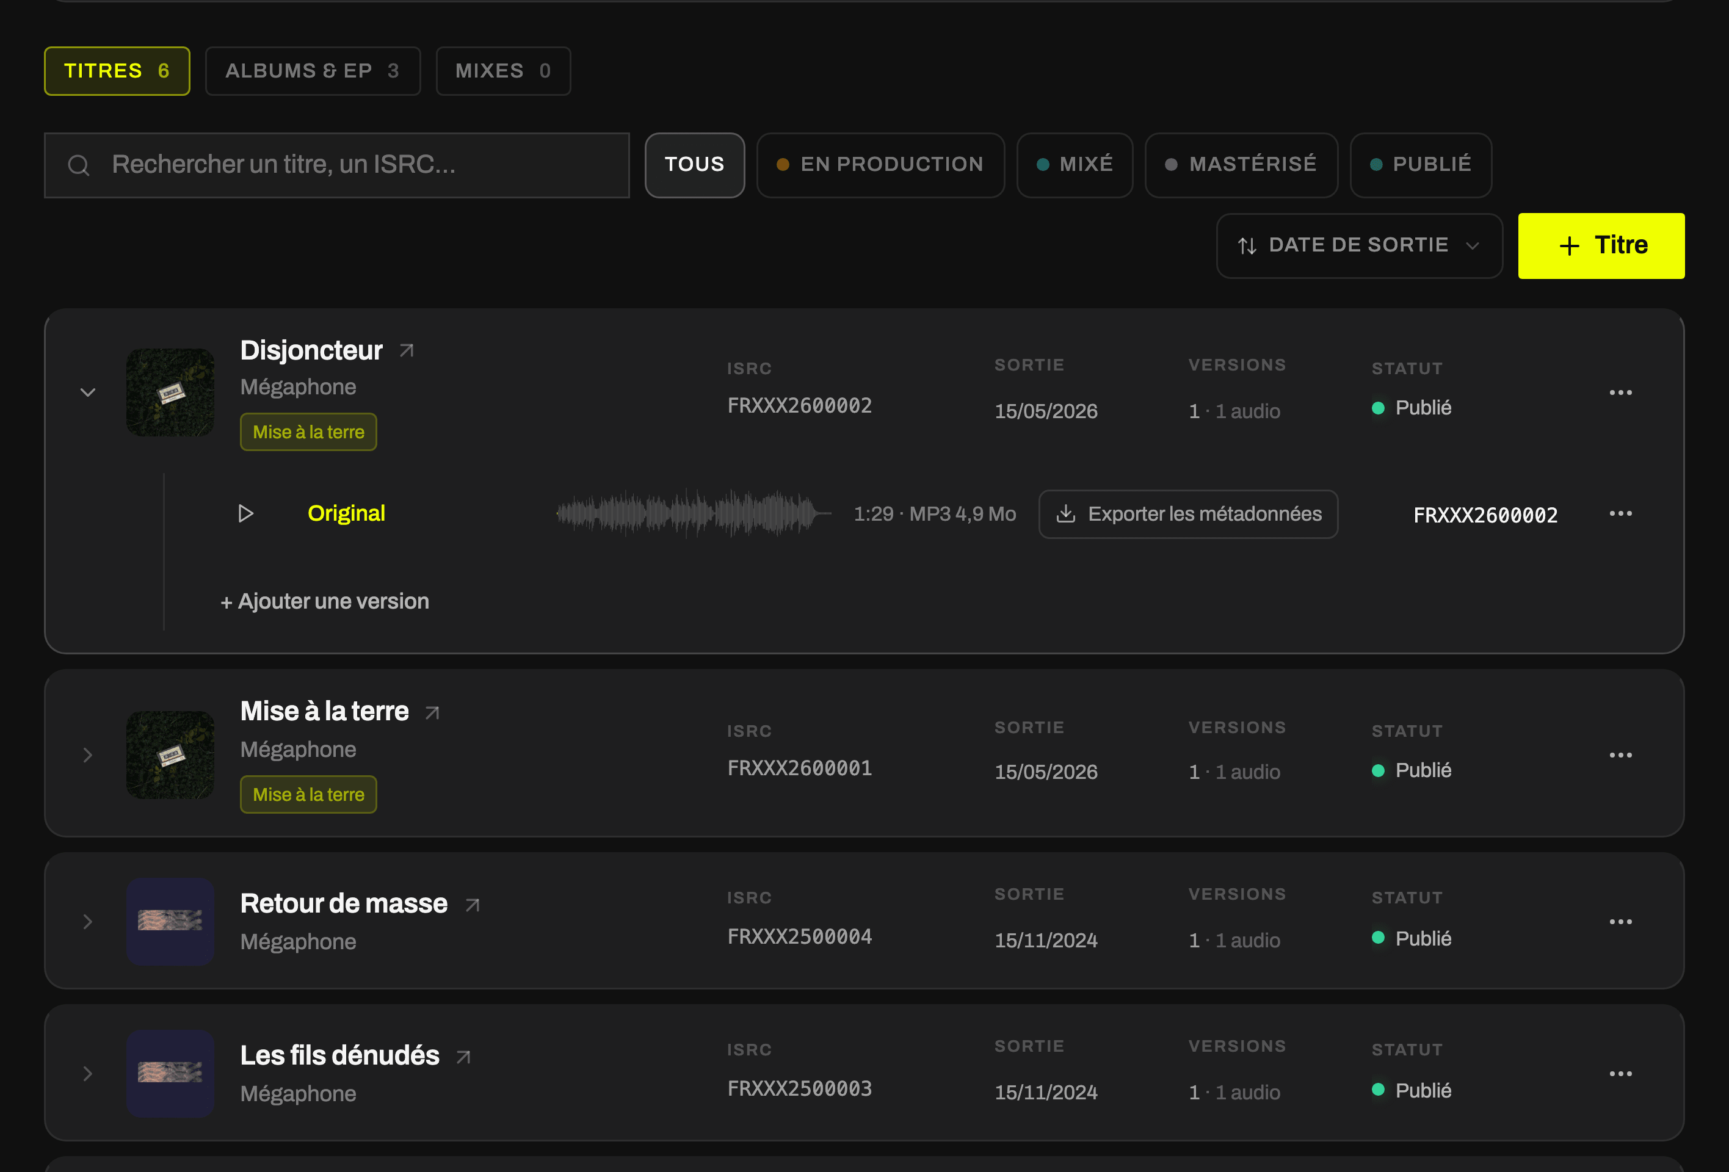This screenshot has width=1729, height=1172.
Task: Switch to the Titres tab
Action: pos(117,71)
